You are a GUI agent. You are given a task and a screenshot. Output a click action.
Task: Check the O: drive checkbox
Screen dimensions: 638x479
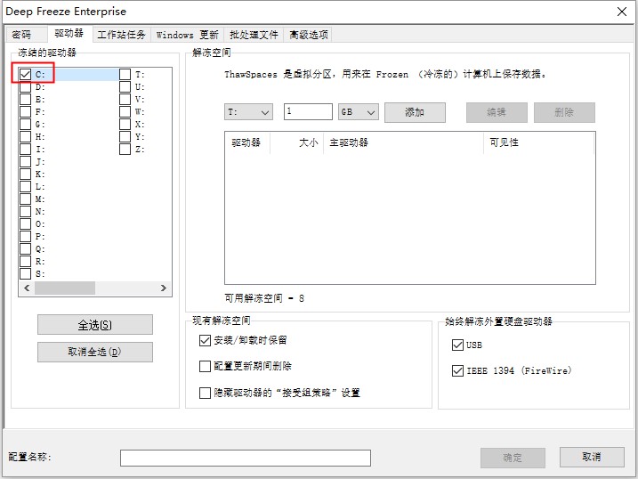(25, 223)
